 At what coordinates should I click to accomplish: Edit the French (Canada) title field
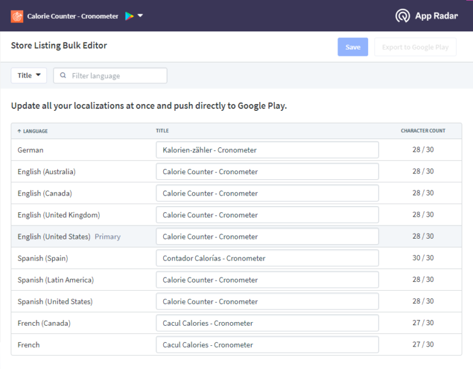267,323
